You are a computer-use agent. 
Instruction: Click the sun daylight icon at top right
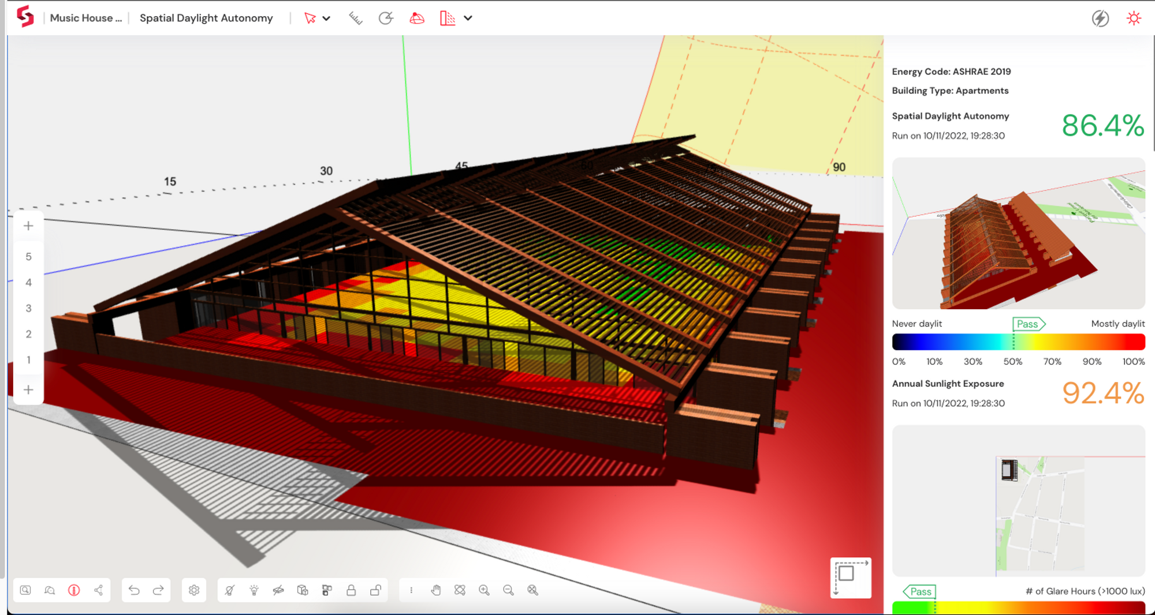(1134, 18)
